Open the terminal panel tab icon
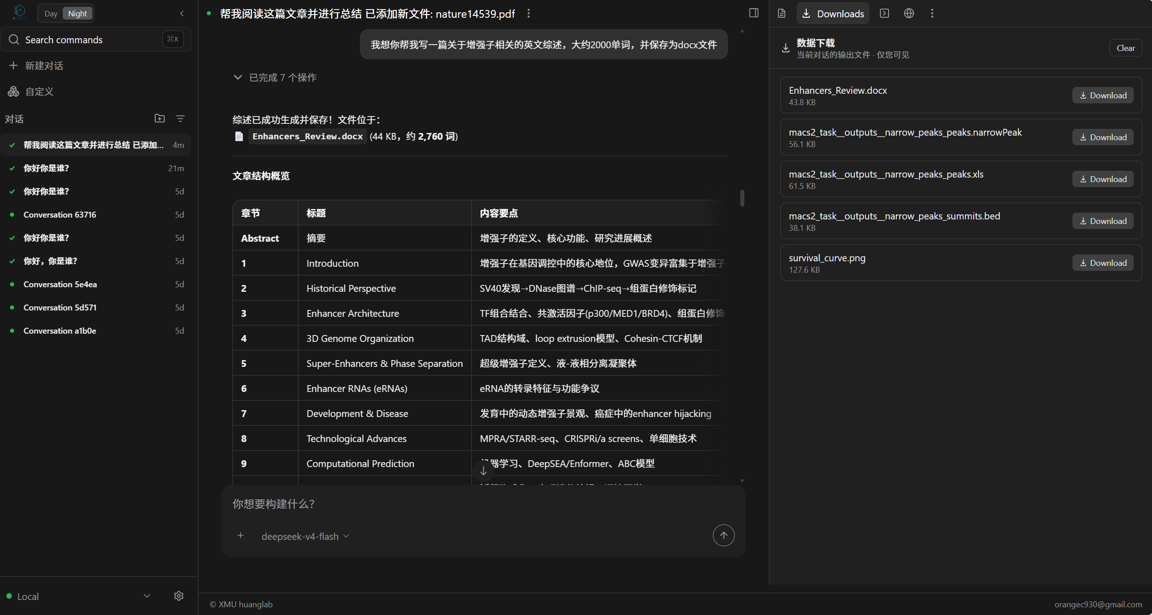Image resolution: width=1152 pixels, height=615 pixels. (884, 13)
